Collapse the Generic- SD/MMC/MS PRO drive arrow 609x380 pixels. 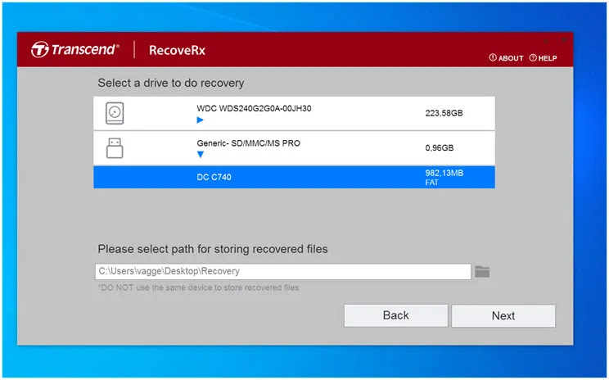200,155
